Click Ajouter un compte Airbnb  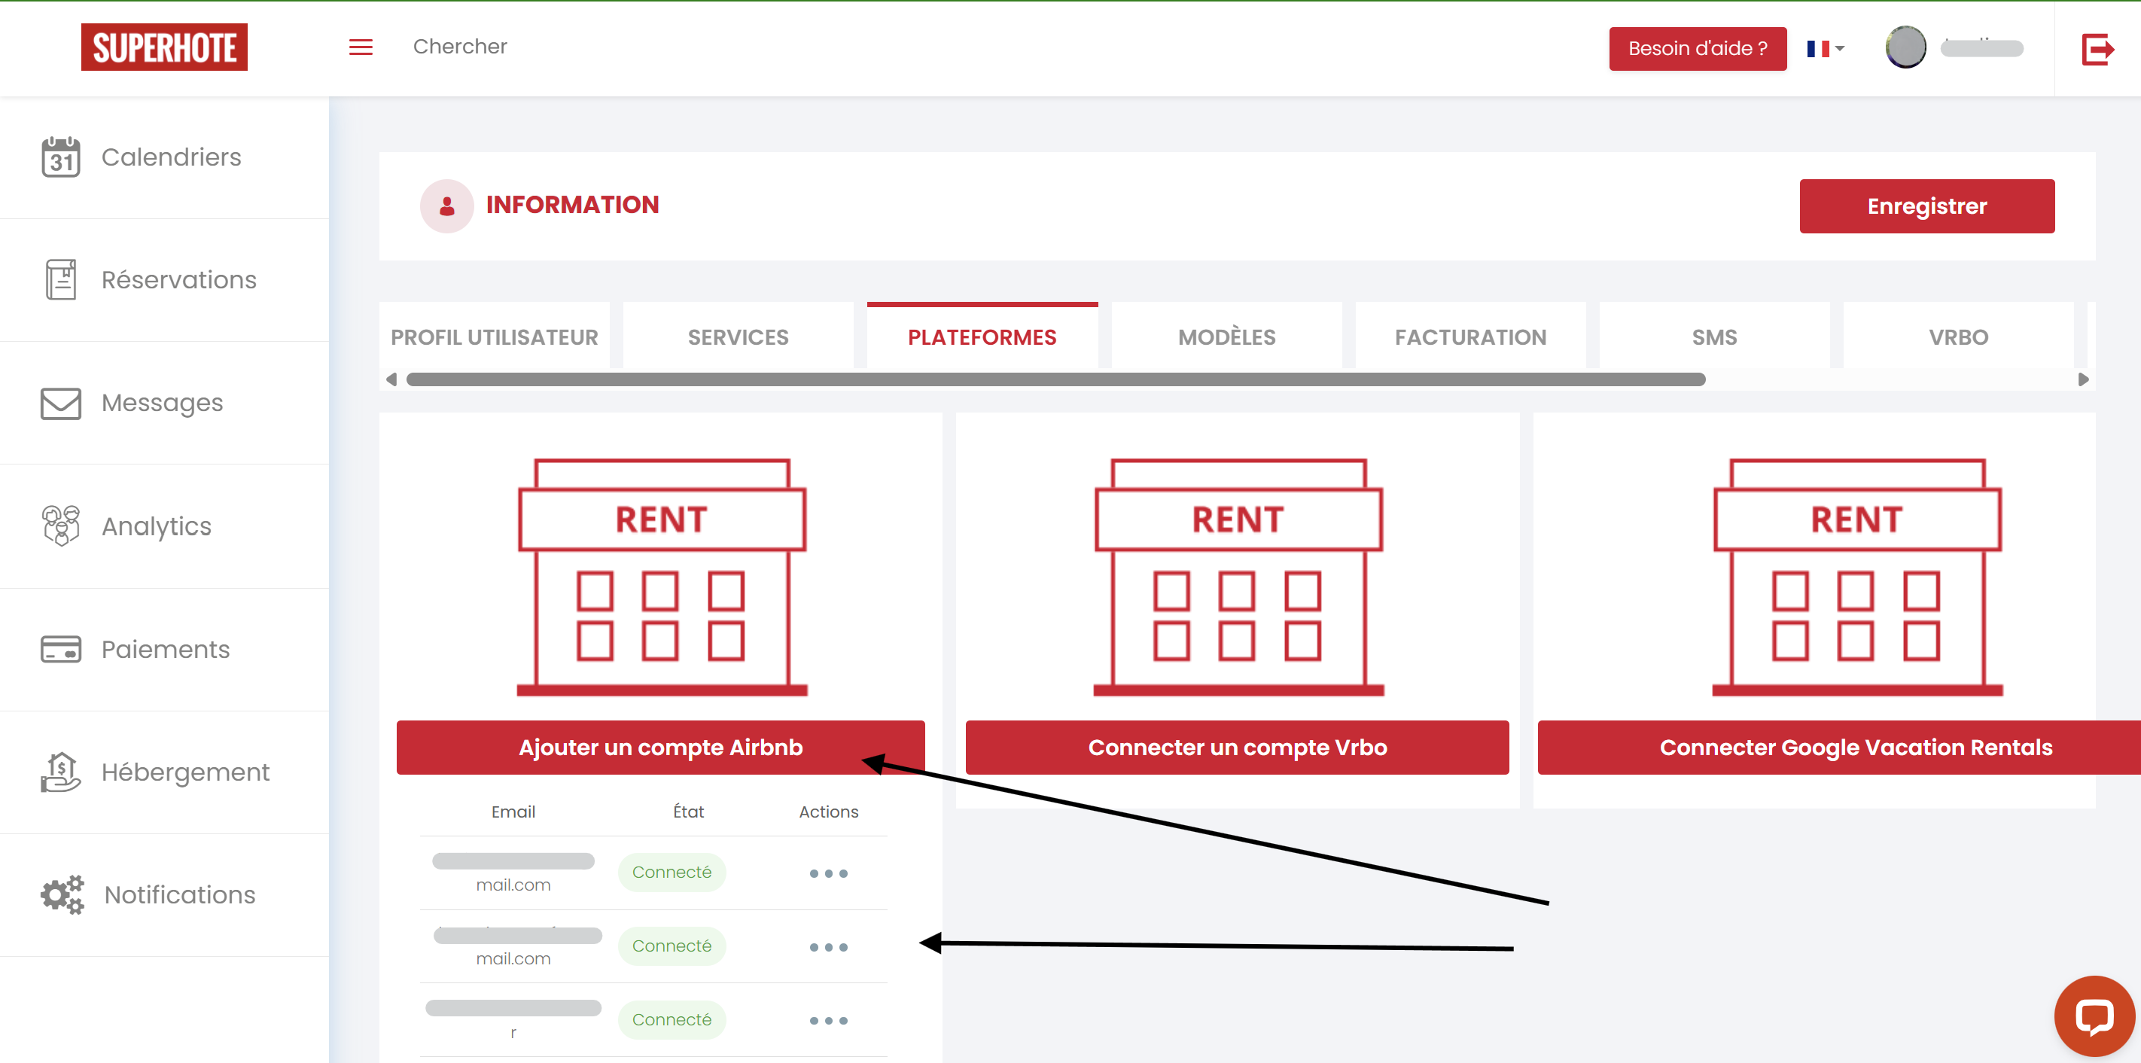tap(660, 747)
